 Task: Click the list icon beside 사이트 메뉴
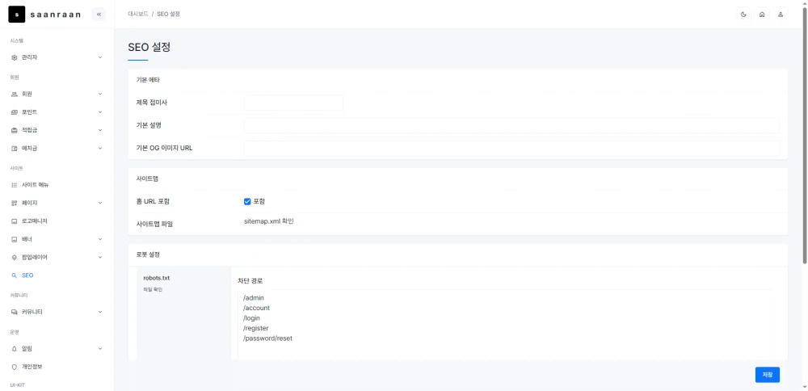(x=15, y=185)
